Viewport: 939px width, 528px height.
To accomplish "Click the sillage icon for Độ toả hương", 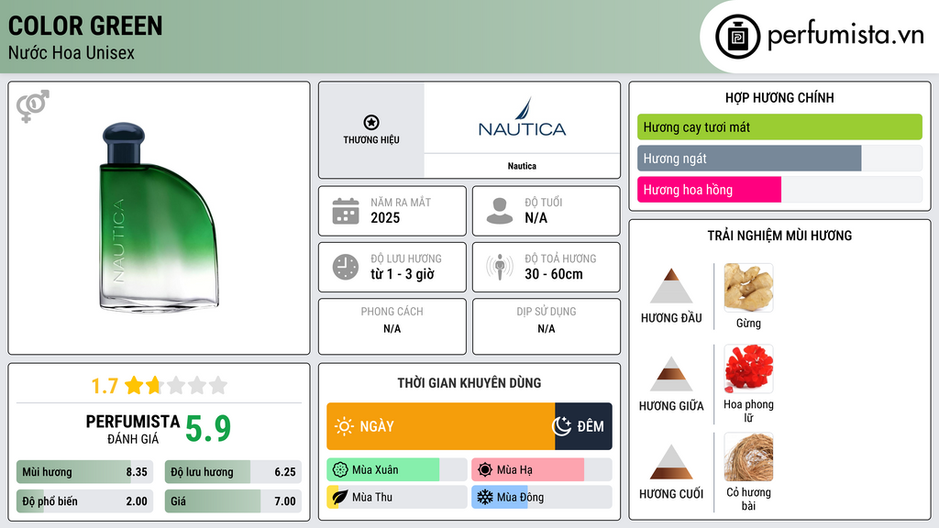I will 499,267.
